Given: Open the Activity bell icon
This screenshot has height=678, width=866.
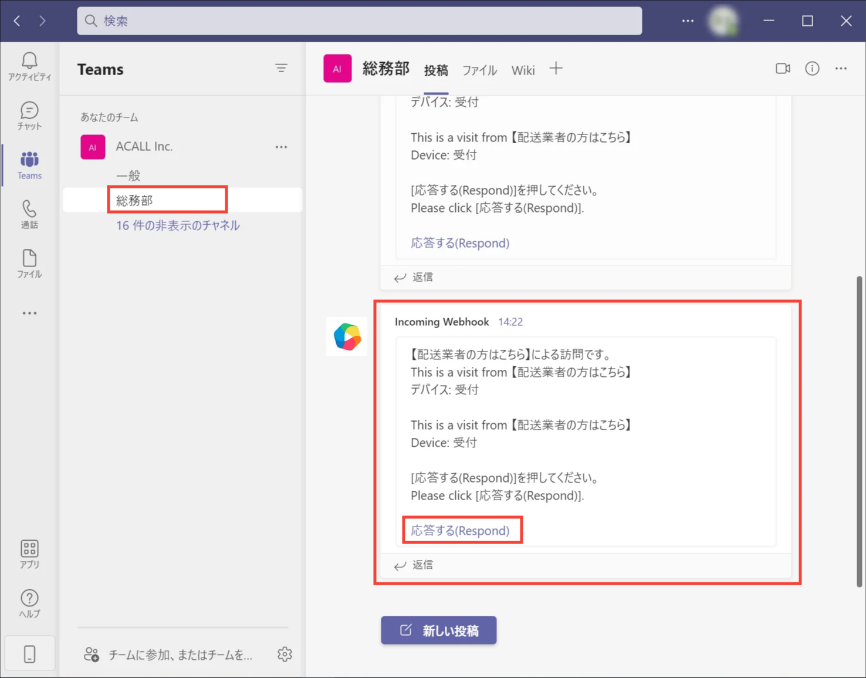Looking at the screenshot, I should [x=29, y=66].
